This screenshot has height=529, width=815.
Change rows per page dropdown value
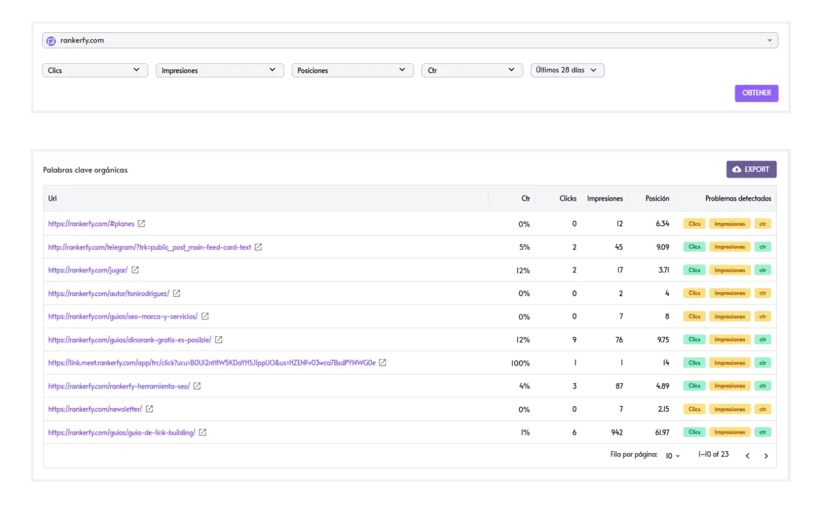(x=673, y=455)
